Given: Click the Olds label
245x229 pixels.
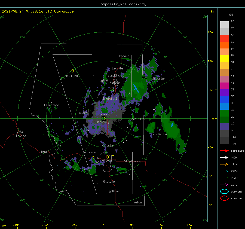Looking at the screenshot, I should [x=104, y=114].
